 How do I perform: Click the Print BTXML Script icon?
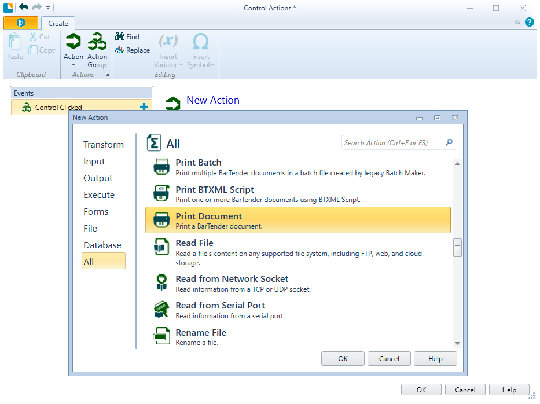click(161, 193)
